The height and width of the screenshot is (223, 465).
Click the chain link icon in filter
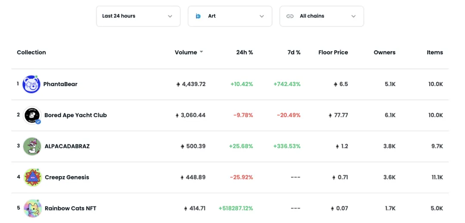click(x=290, y=16)
